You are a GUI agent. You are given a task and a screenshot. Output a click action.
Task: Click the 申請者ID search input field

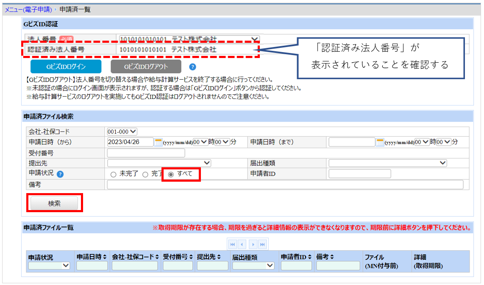(x=360, y=174)
